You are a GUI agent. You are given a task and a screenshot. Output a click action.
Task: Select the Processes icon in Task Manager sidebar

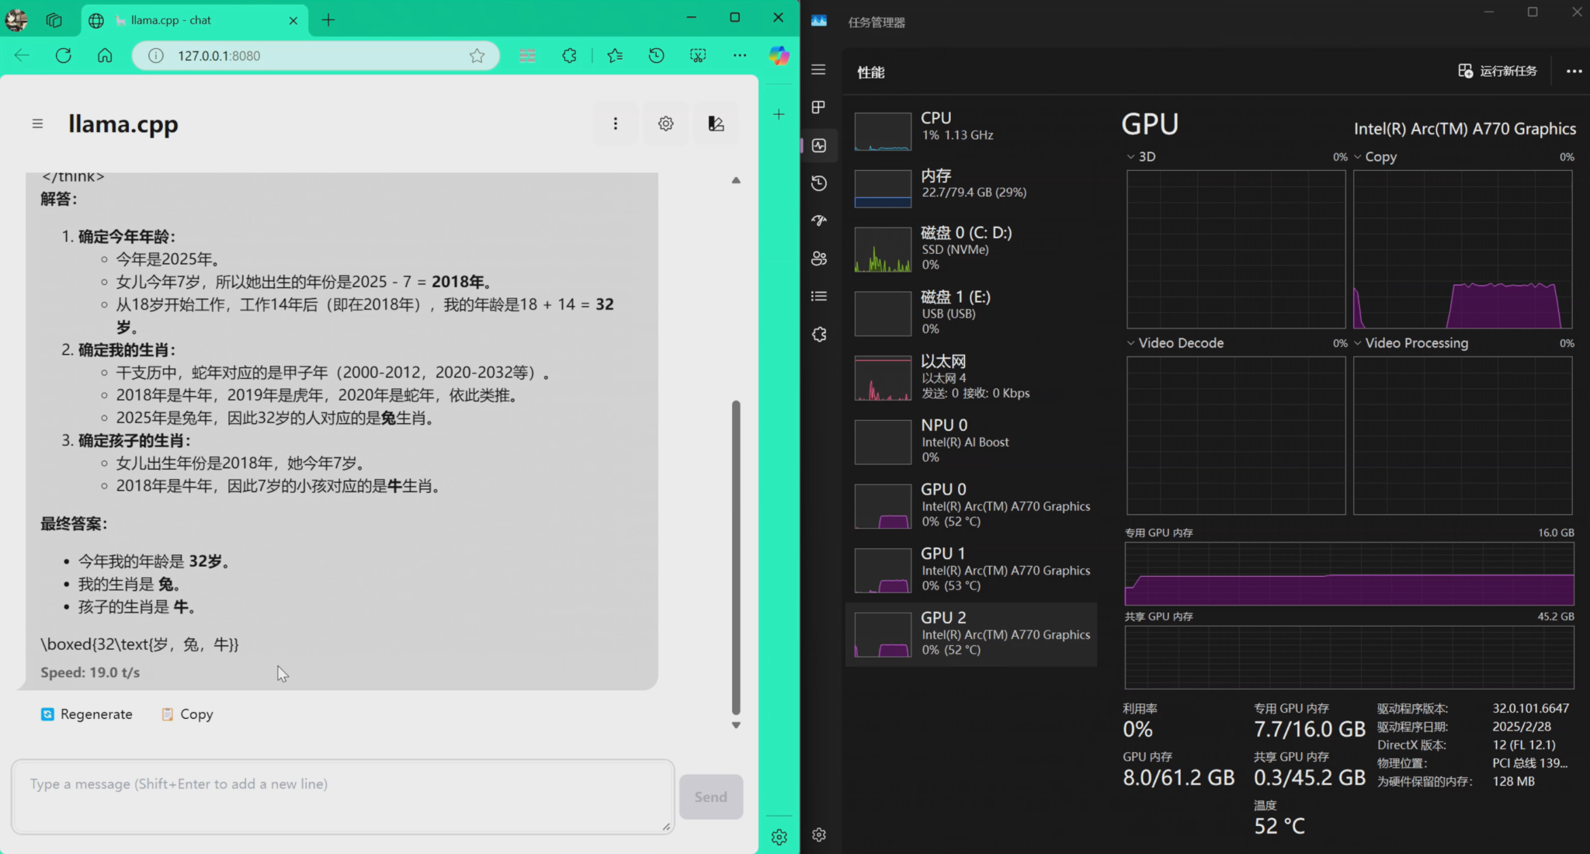pos(819,107)
